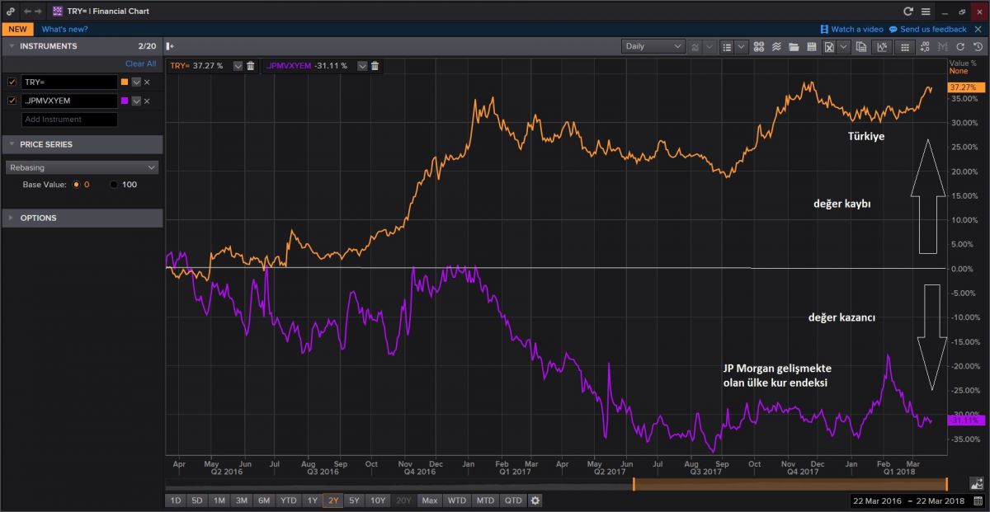Go back with the left arrow
990x512 pixels.
(26, 12)
